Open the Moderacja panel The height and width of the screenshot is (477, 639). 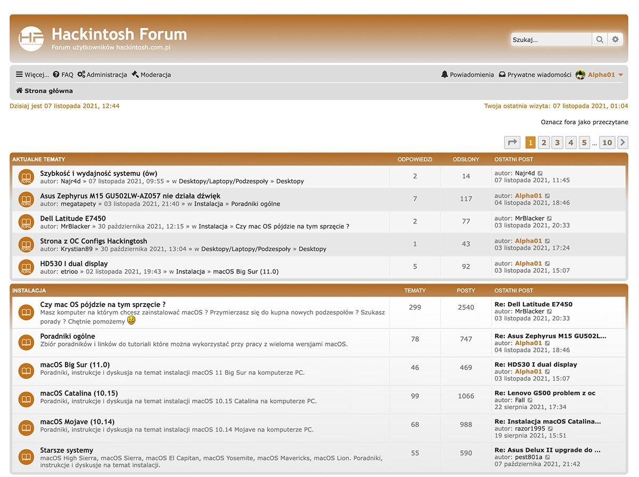coord(151,75)
